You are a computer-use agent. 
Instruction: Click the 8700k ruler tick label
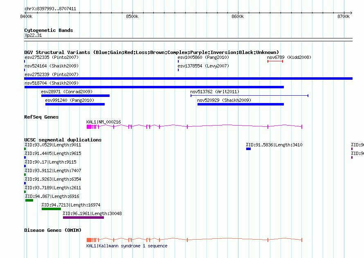click(344, 16)
